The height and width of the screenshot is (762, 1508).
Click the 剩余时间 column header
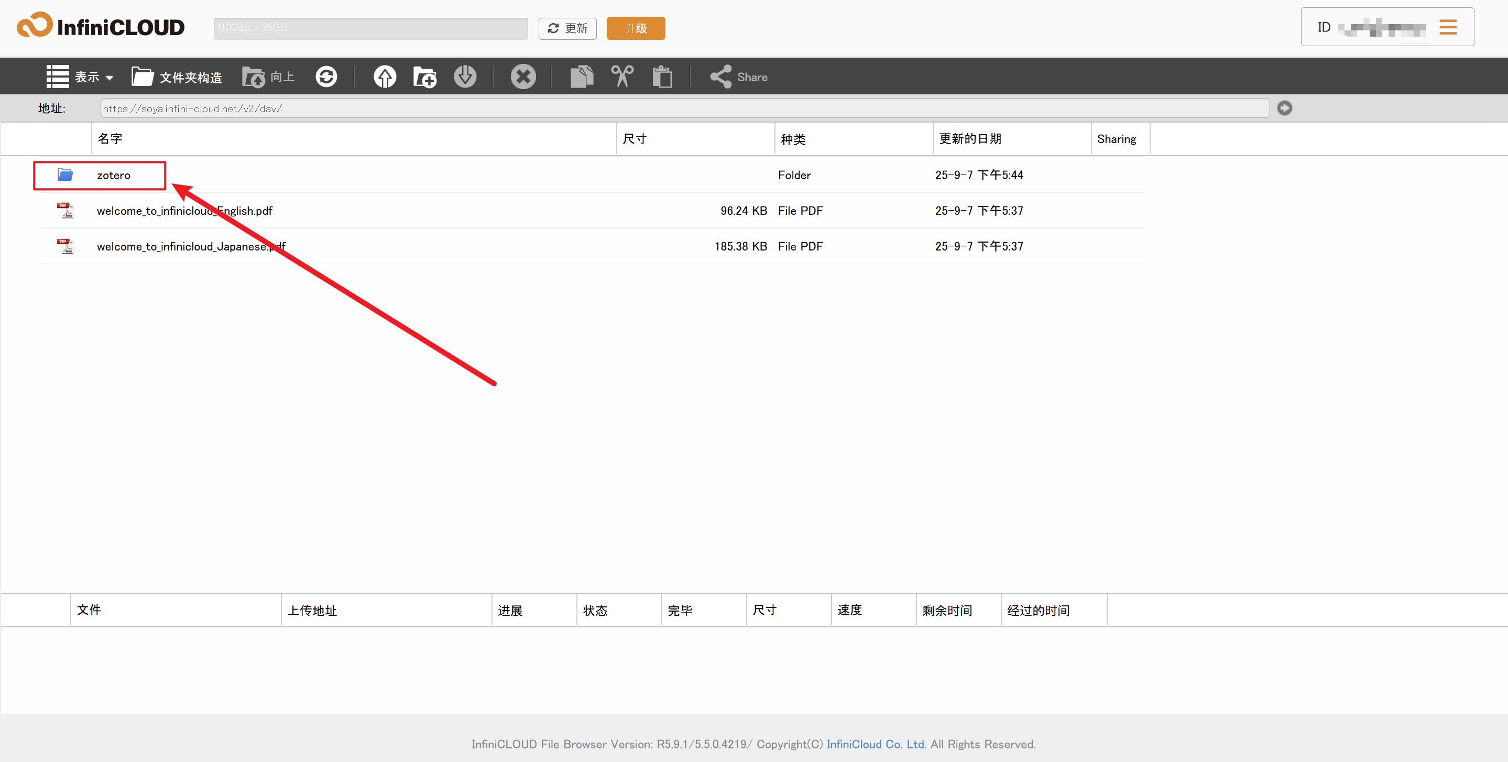coord(959,609)
